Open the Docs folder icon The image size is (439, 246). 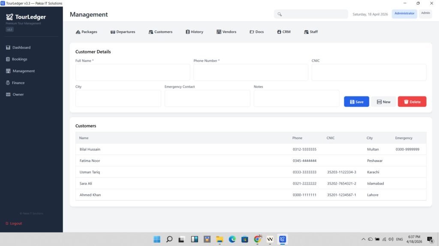[x=252, y=32]
